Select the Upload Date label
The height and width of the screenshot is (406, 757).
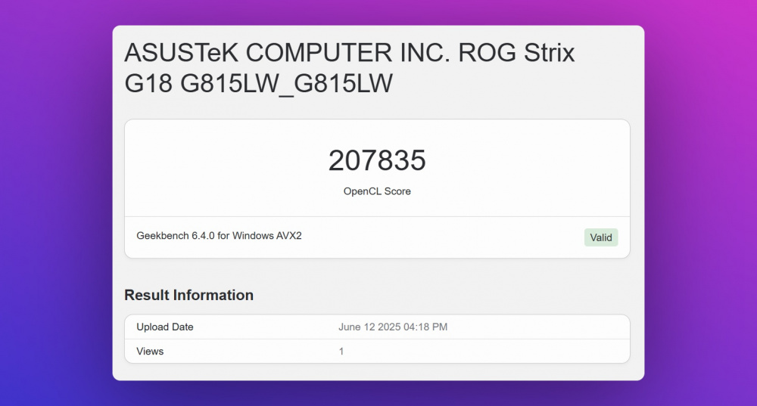tap(164, 327)
